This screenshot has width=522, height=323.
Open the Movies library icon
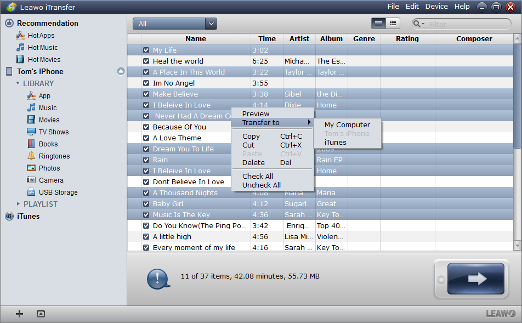31,120
